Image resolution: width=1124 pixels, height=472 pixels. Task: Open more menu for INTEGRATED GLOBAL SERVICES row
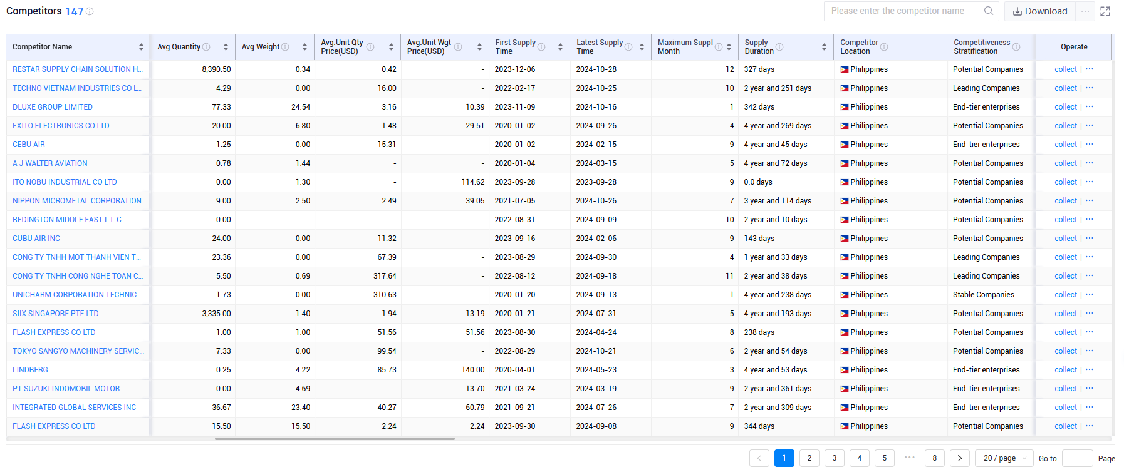(x=1090, y=408)
